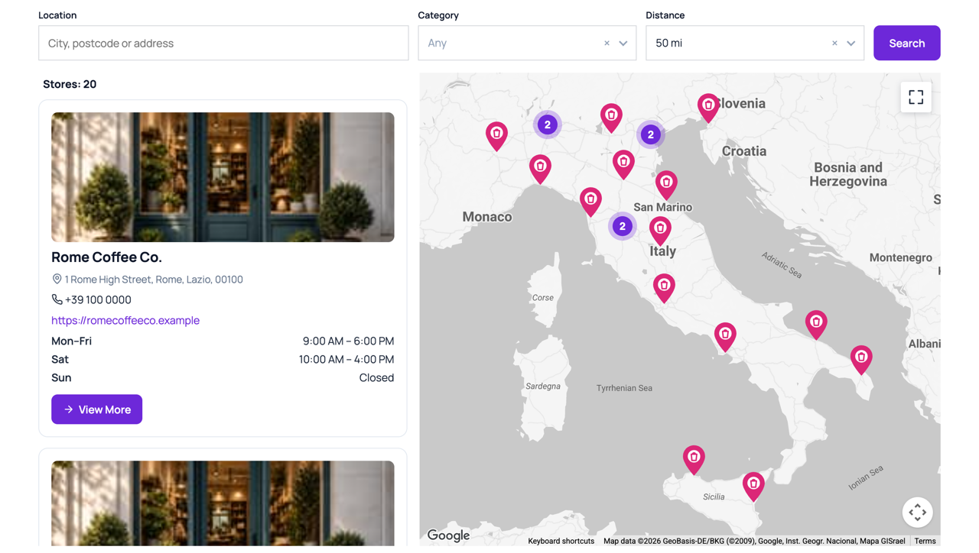Image resolution: width=979 pixels, height=553 pixels.
Task: Expand the Distance dropdown chevron
Action: click(x=851, y=44)
